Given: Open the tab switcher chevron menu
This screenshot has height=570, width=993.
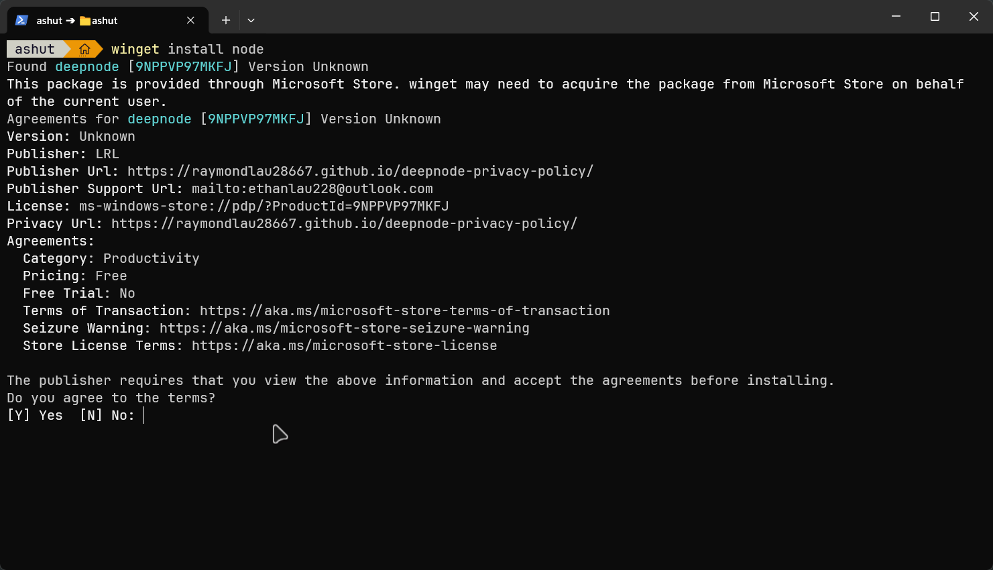Looking at the screenshot, I should [x=251, y=21].
